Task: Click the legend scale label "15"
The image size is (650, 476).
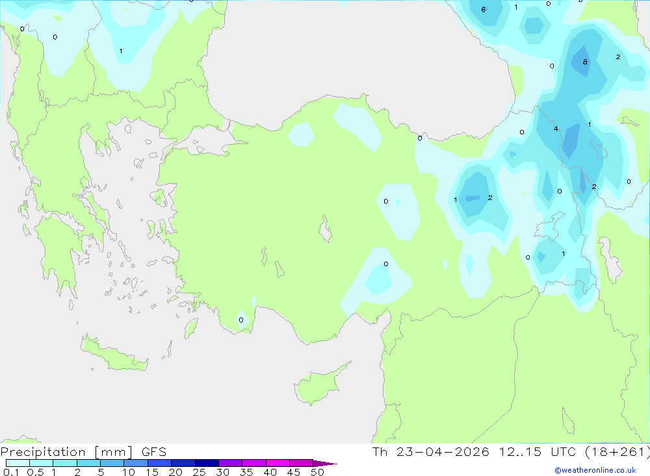Action: pyautogui.click(x=152, y=472)
